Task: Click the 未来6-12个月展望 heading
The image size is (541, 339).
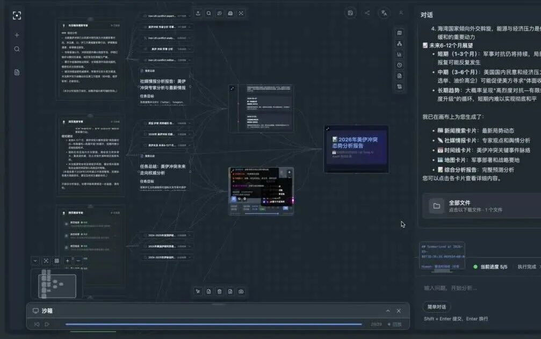Action: pos(448,46)
